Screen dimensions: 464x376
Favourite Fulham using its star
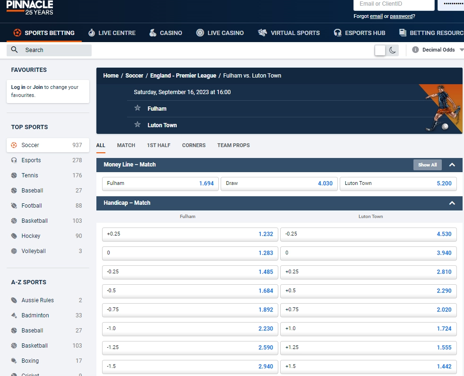tap(137, 108)
